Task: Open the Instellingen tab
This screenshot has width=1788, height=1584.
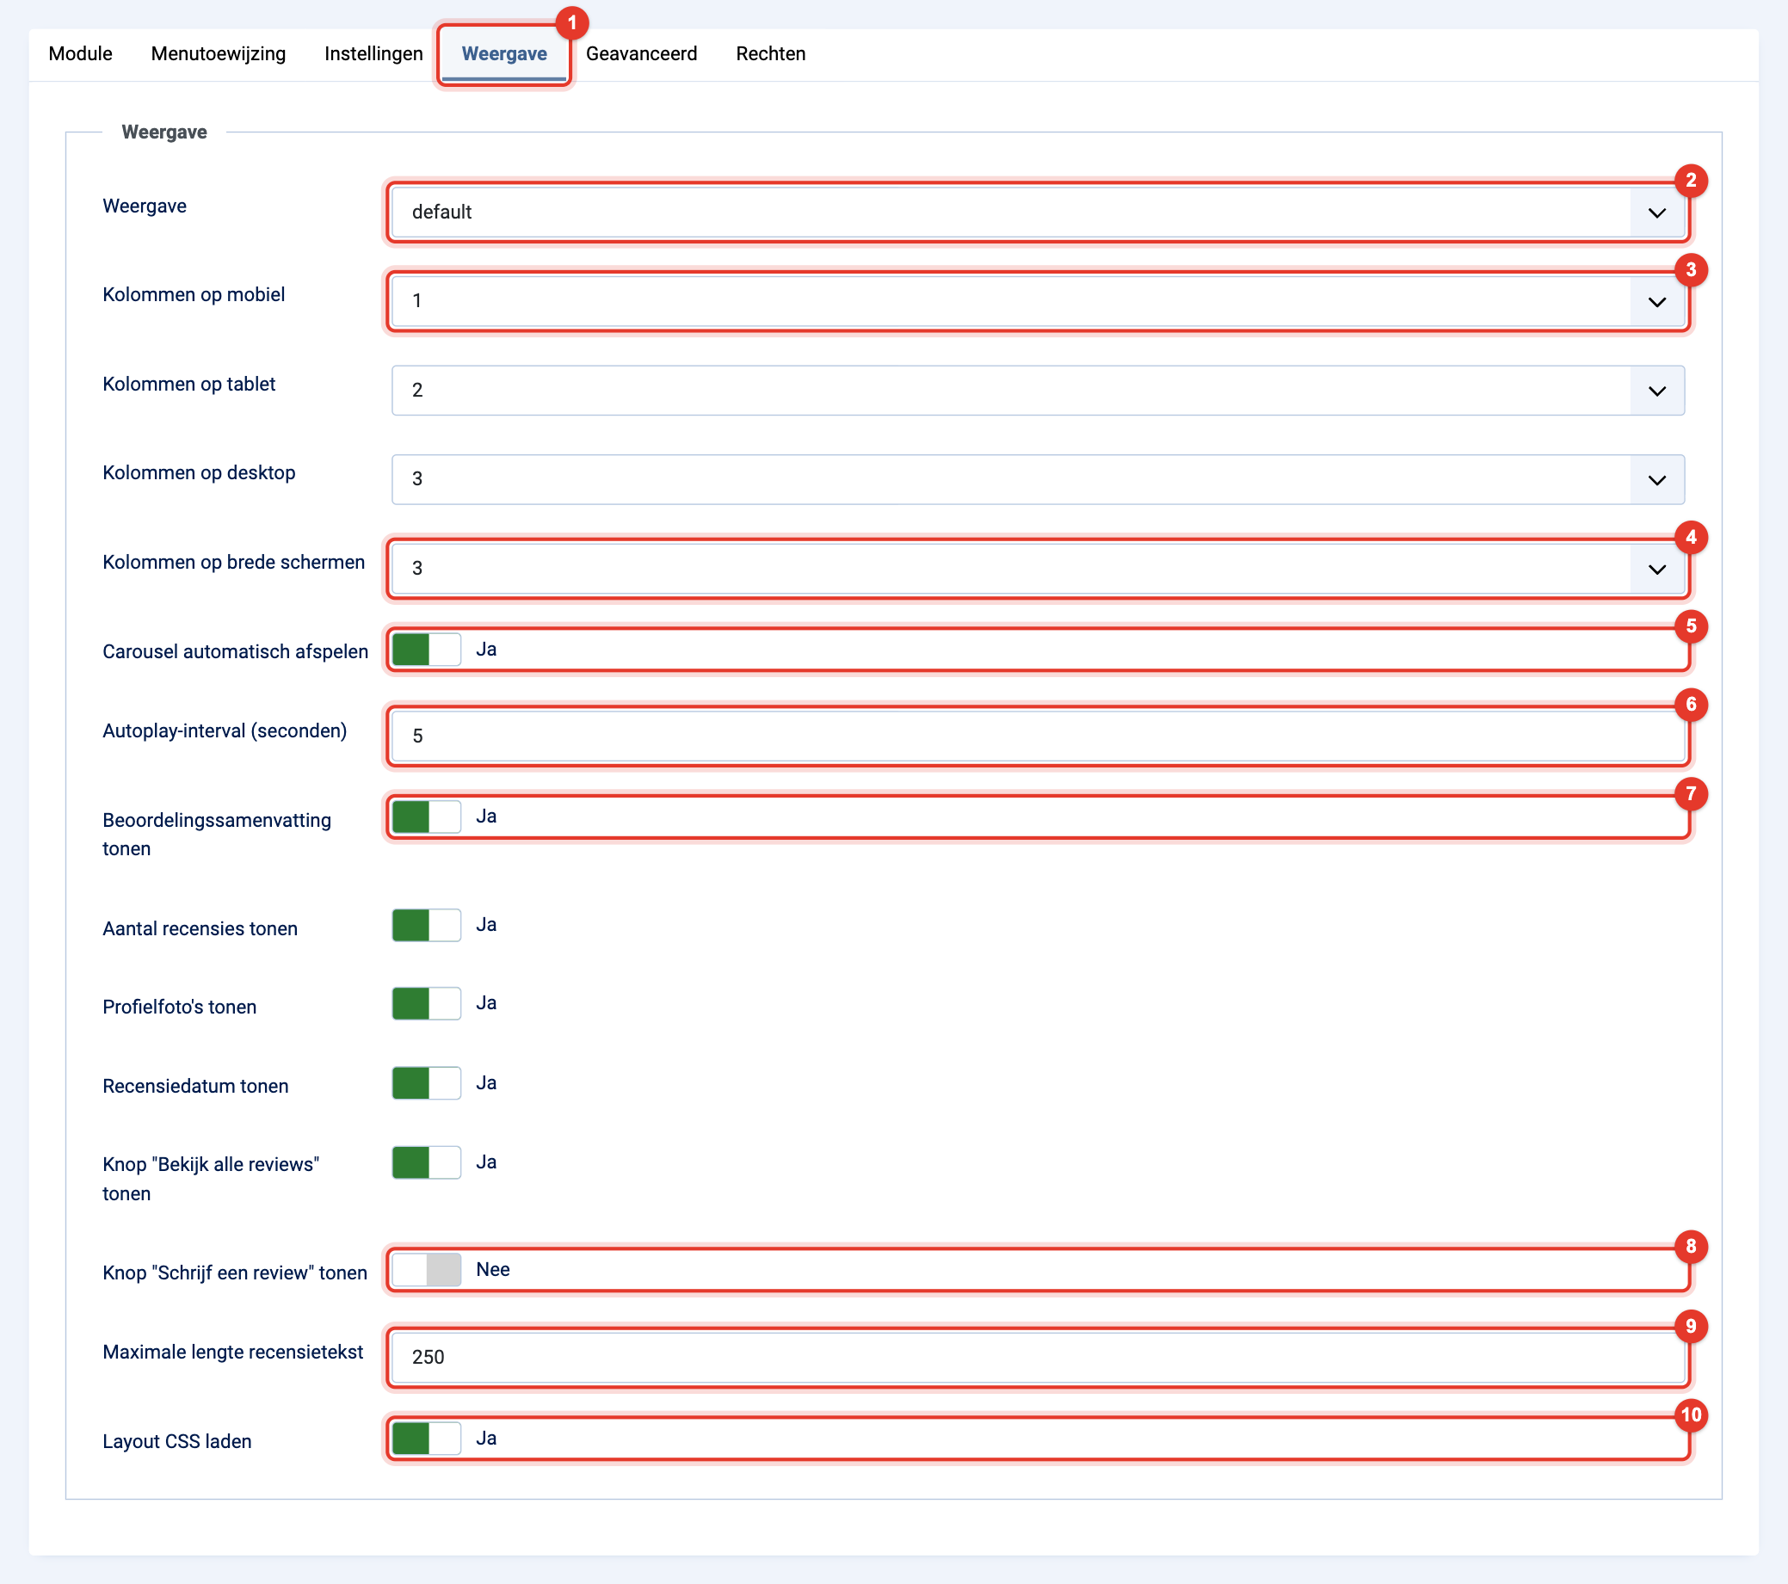Action: 373,53
